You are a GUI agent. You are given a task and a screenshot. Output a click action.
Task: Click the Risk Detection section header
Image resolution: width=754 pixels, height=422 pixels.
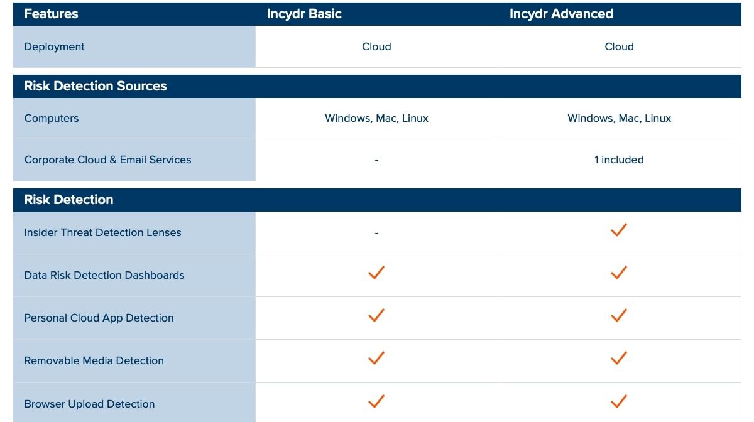click(x=68, y=200)
